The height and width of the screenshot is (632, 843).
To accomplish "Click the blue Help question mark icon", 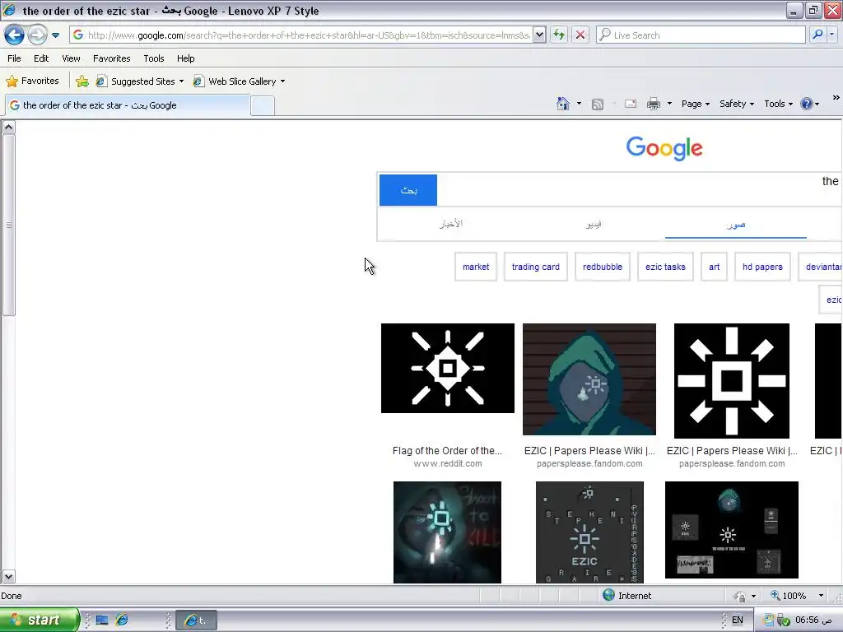I will pos(807,104).
